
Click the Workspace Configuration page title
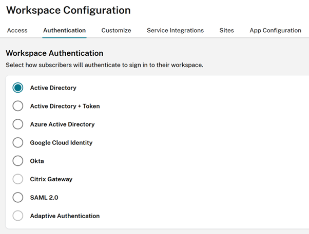tap(68, 10)
